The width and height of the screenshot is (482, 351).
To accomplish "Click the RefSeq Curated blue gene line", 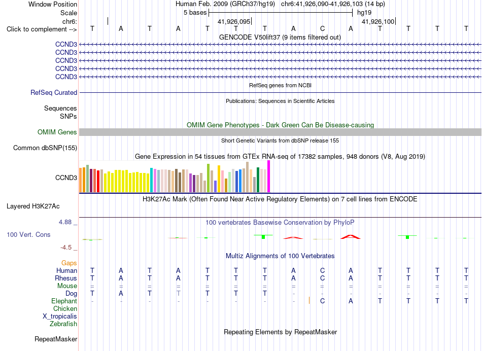I will [280, 92].
